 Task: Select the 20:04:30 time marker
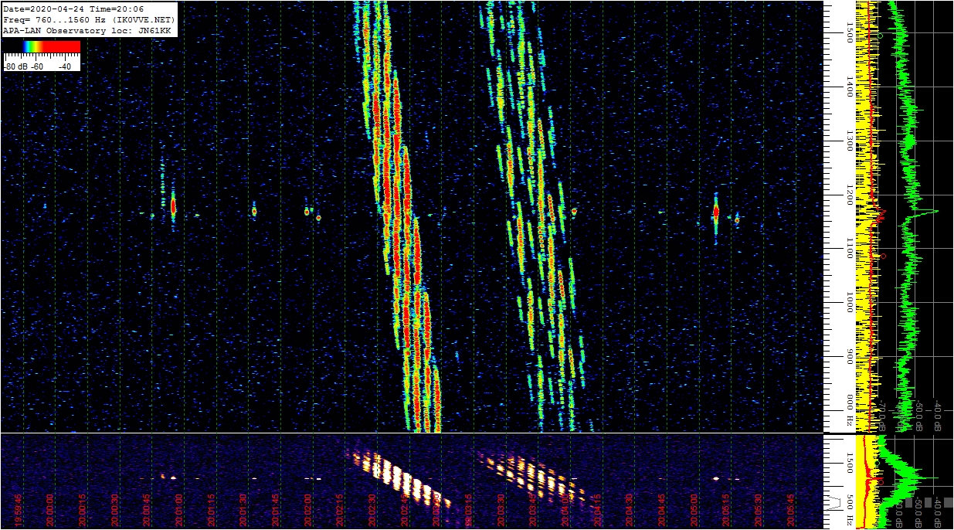(630, 510)
